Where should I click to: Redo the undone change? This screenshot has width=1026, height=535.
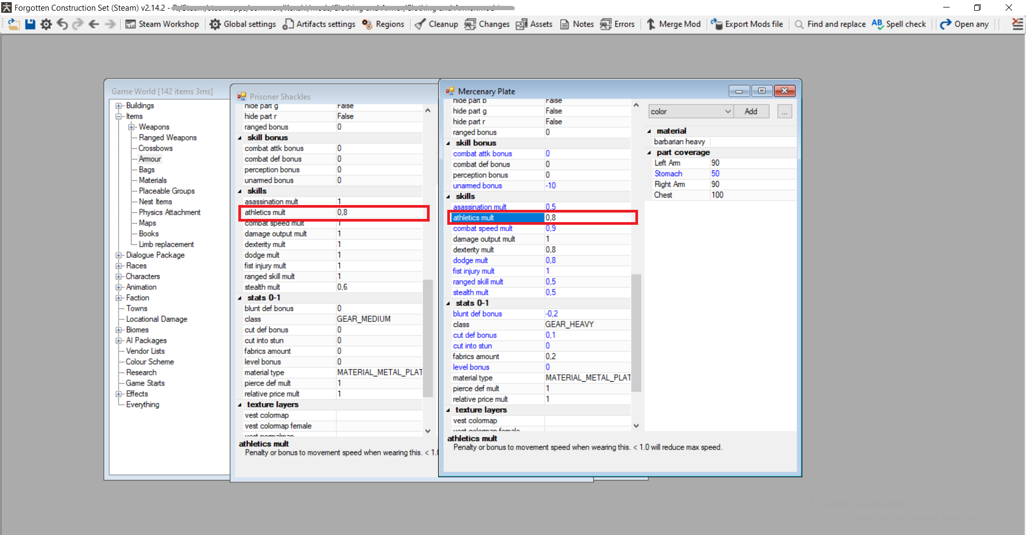[78, 24]
